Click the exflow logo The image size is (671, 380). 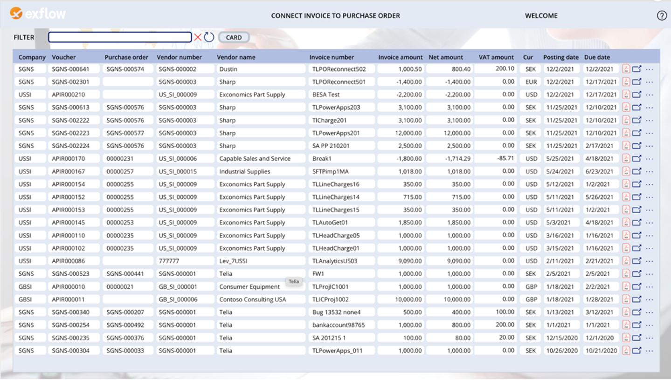38,14
